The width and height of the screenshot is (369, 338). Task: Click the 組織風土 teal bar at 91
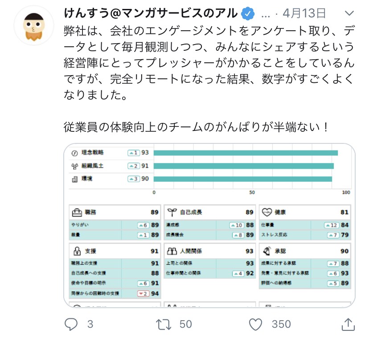244,166
